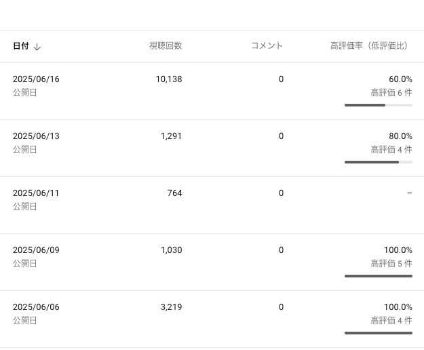Click 高評価 6 件 text
Screen dimensions: 424x350
point(391,93)
